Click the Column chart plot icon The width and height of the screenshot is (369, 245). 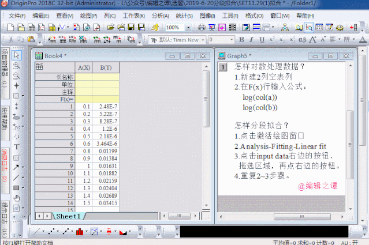[x=79, y=232]
